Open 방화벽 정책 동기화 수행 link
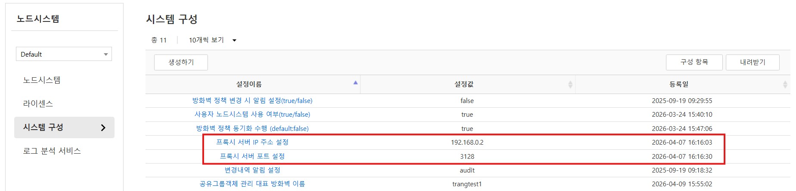The image size is (796, 191). click(252, 128)
